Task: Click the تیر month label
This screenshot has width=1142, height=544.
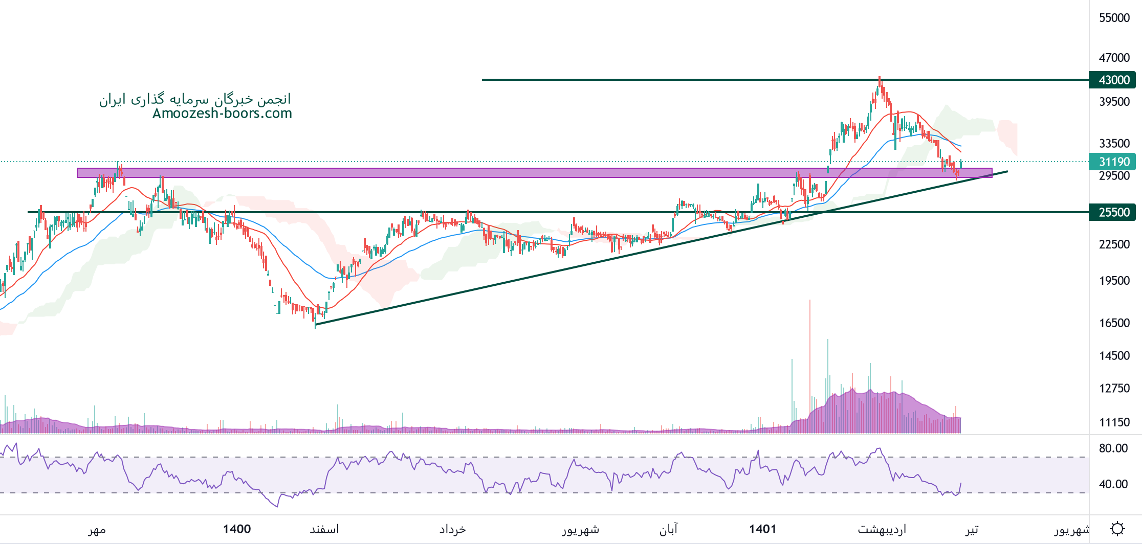Action: point(971,529)
